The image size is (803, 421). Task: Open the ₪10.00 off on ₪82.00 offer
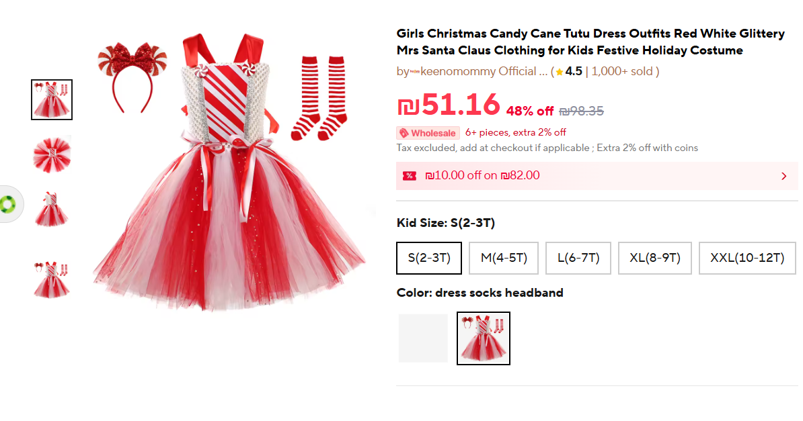coord(483,176)
